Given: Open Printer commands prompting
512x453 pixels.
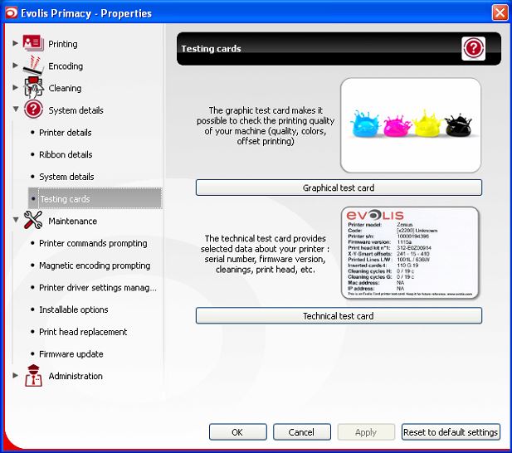Looking at the screenshot, I should pos(93,243).
